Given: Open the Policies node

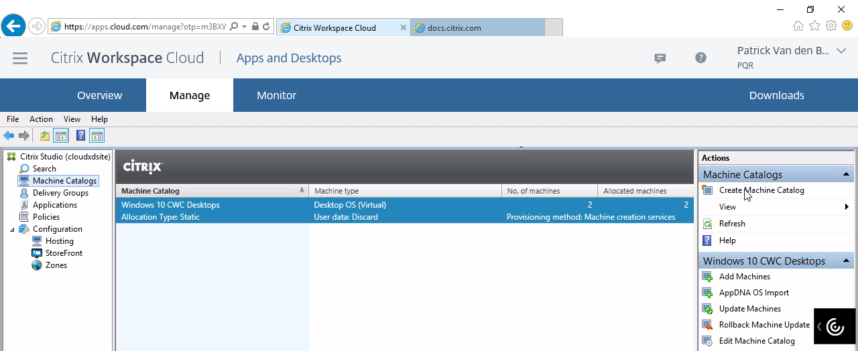Looking at the screenshot, I should click(x=46, y=217).
